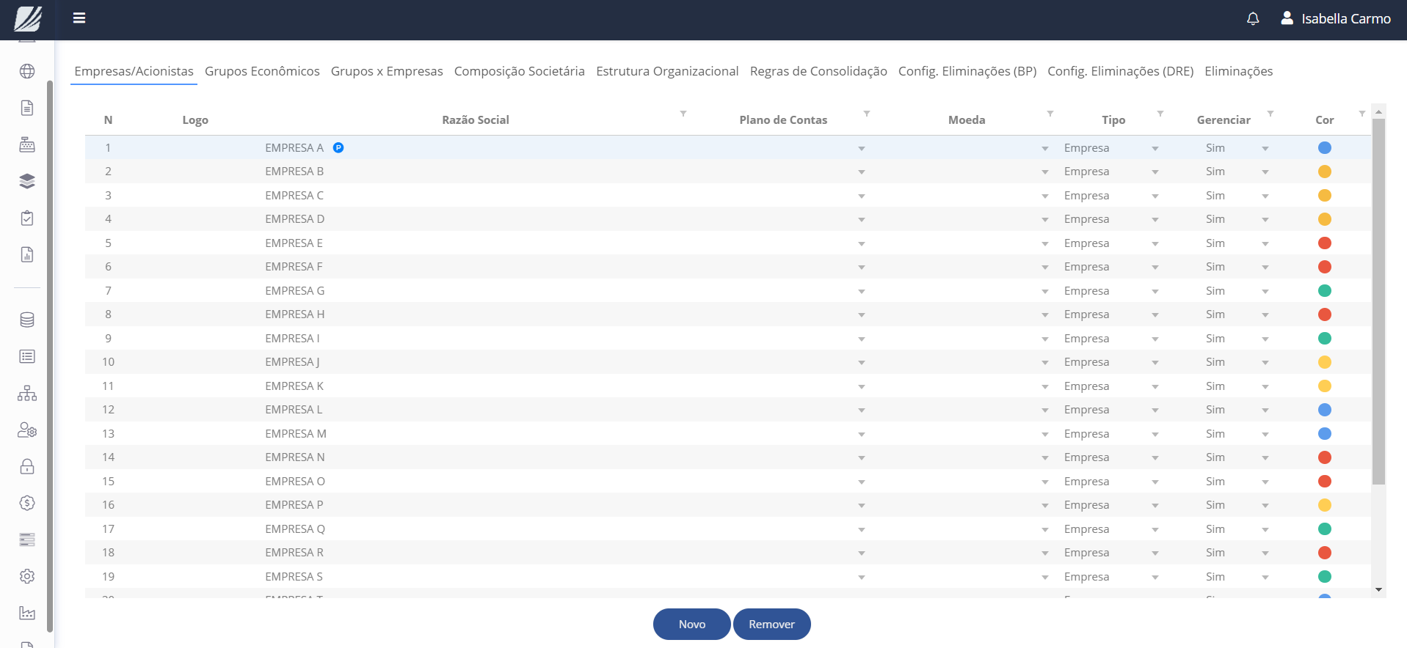The width and height of the screenshot is (1407, 648).
Task: Open Tipo dropdown for EMPRESA C
Action: tap(1155, 196)
